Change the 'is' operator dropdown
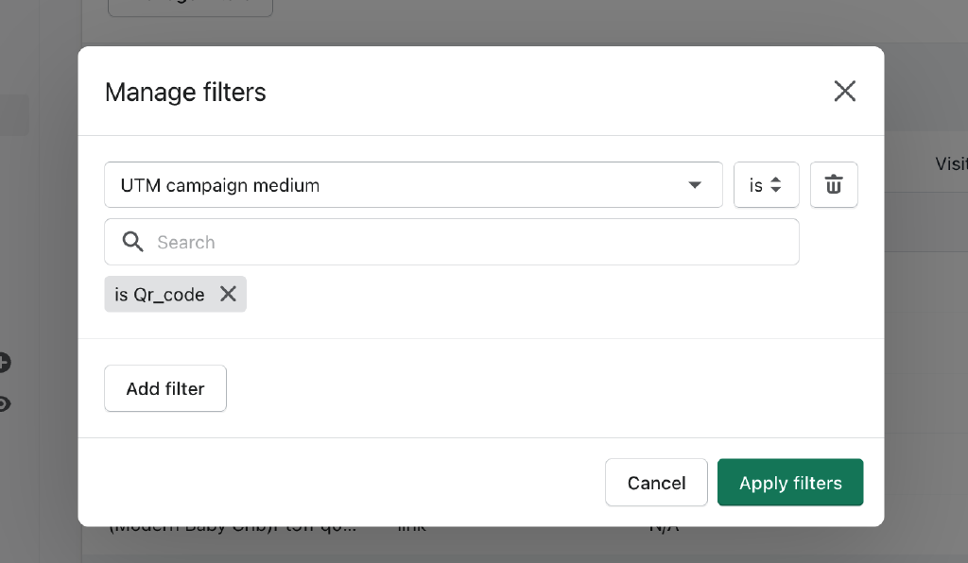The height and width of the screenshot is (563, 968). pyautogui.click(x=766, y=185)
